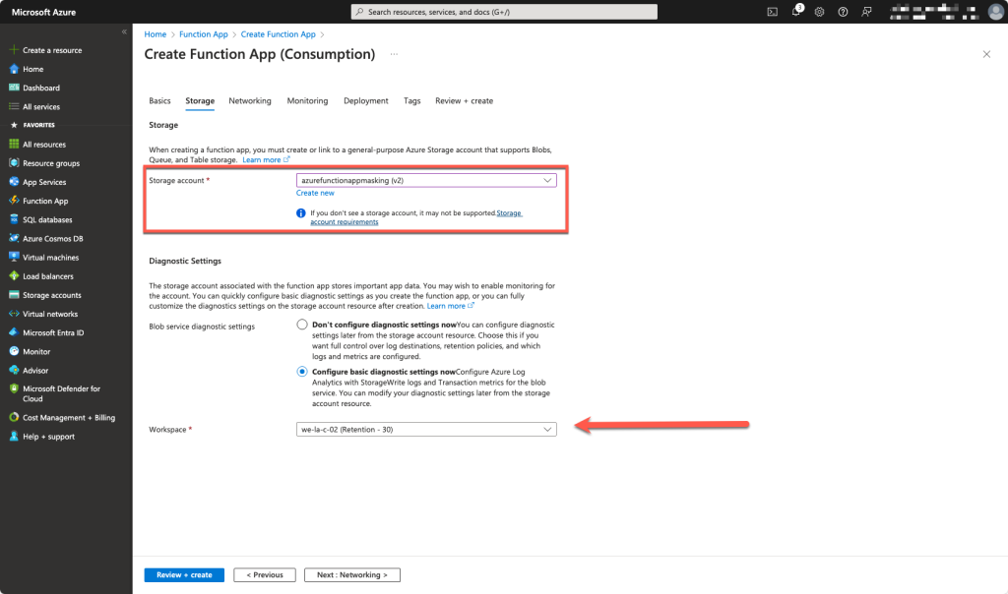1008x594 pixels.
Task: Switch to the Basics tab
Action: pos(160,101)
